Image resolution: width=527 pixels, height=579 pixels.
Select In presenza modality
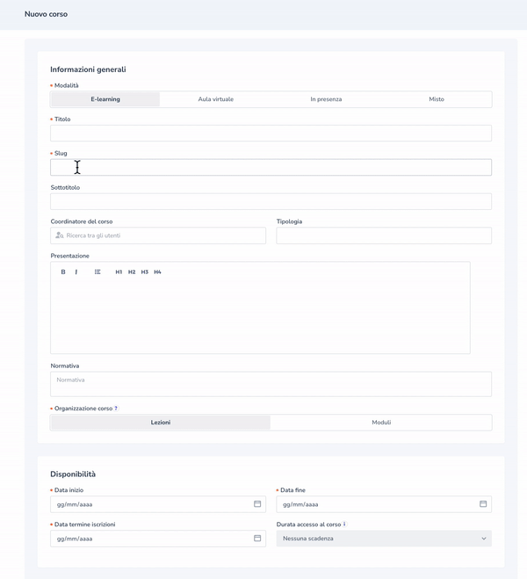326,99
